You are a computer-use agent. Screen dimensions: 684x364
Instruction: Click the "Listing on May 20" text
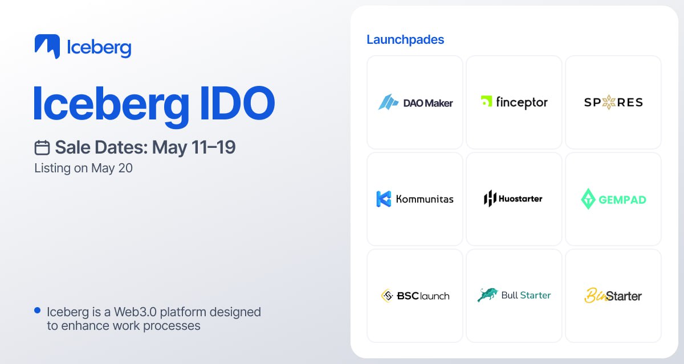point(83,168)
